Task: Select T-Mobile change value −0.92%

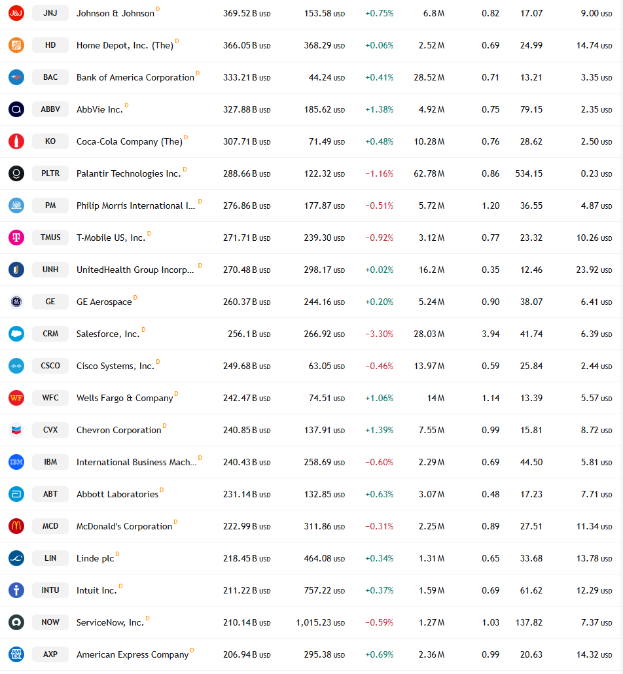Action: point(379,238)
